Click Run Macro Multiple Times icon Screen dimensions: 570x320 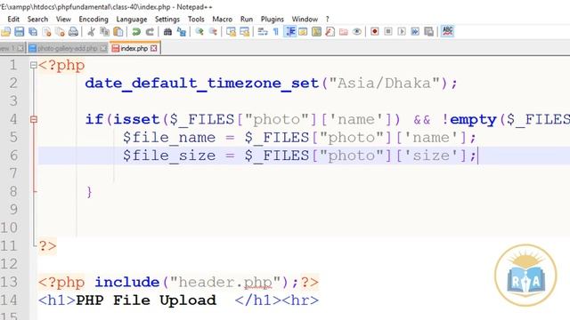(415, 32)
